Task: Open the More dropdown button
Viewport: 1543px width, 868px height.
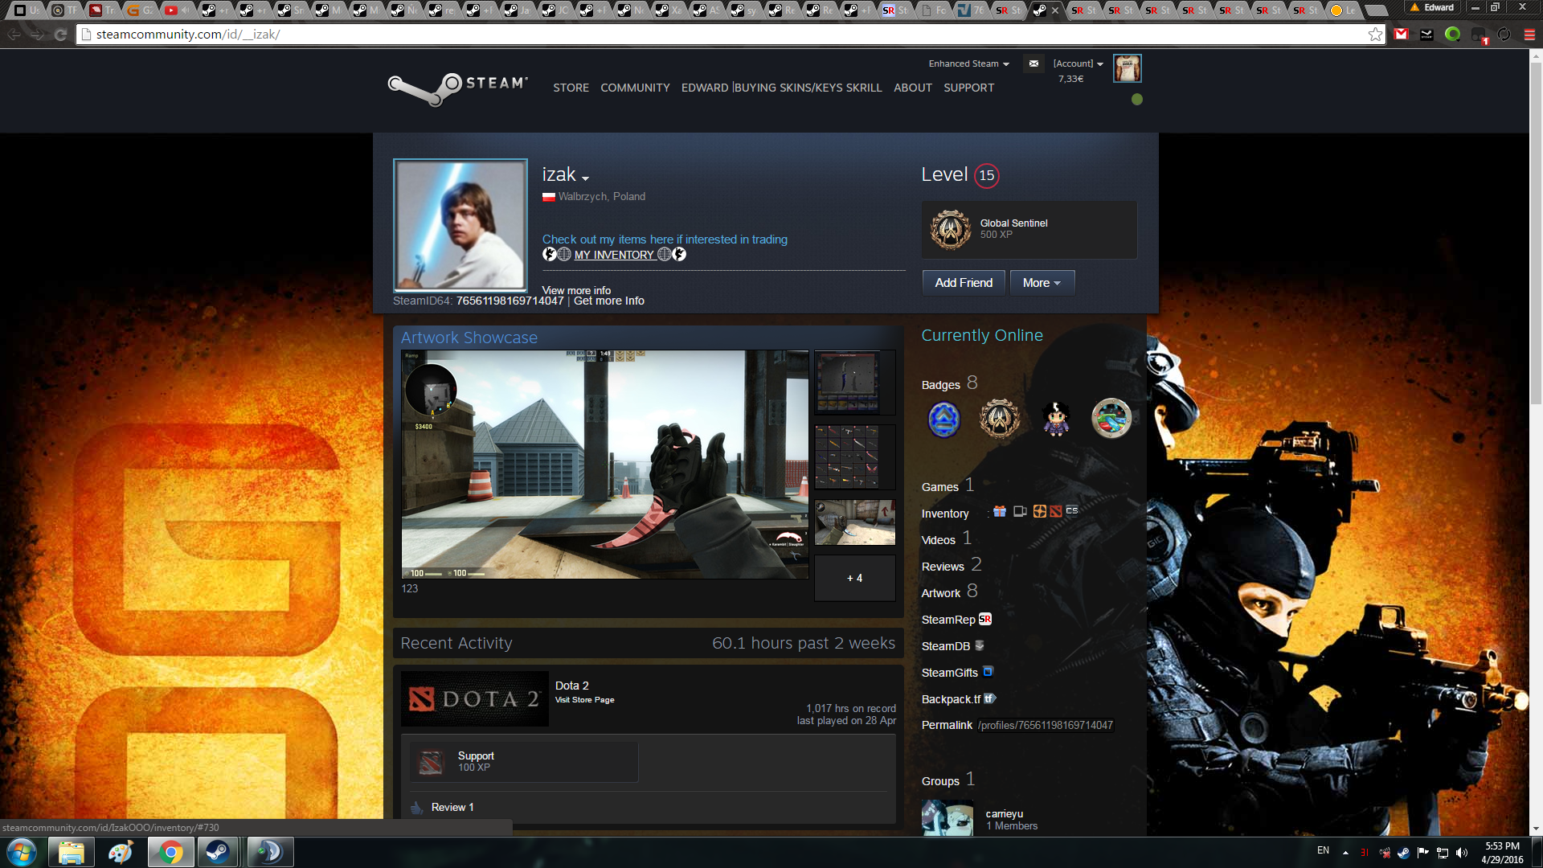Action: pyautogui.click(x=1042, y=283)
